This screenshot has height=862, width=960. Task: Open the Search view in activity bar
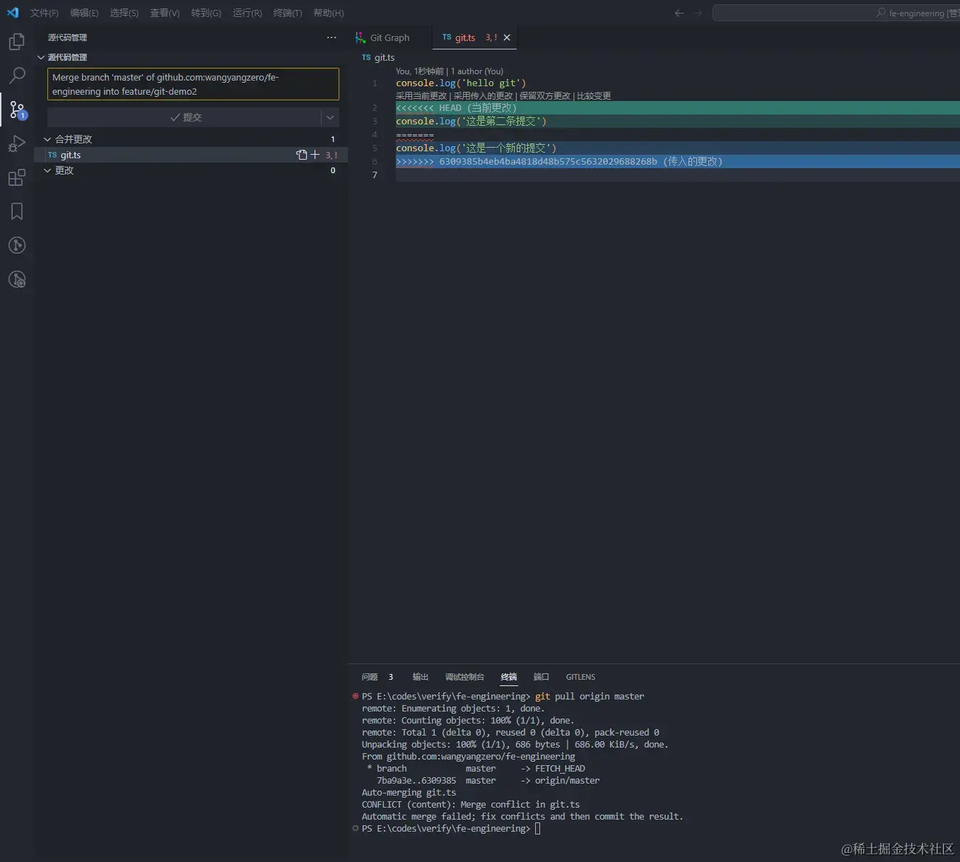(17, 75)
